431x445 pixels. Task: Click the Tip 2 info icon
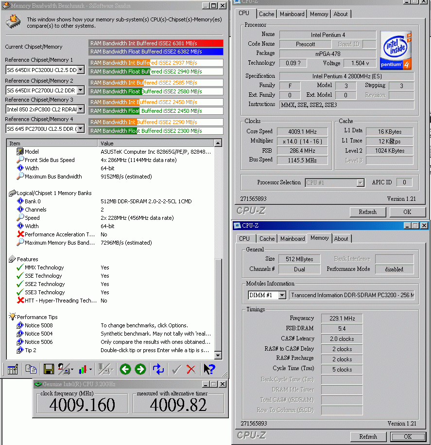[x=20, y=350]
